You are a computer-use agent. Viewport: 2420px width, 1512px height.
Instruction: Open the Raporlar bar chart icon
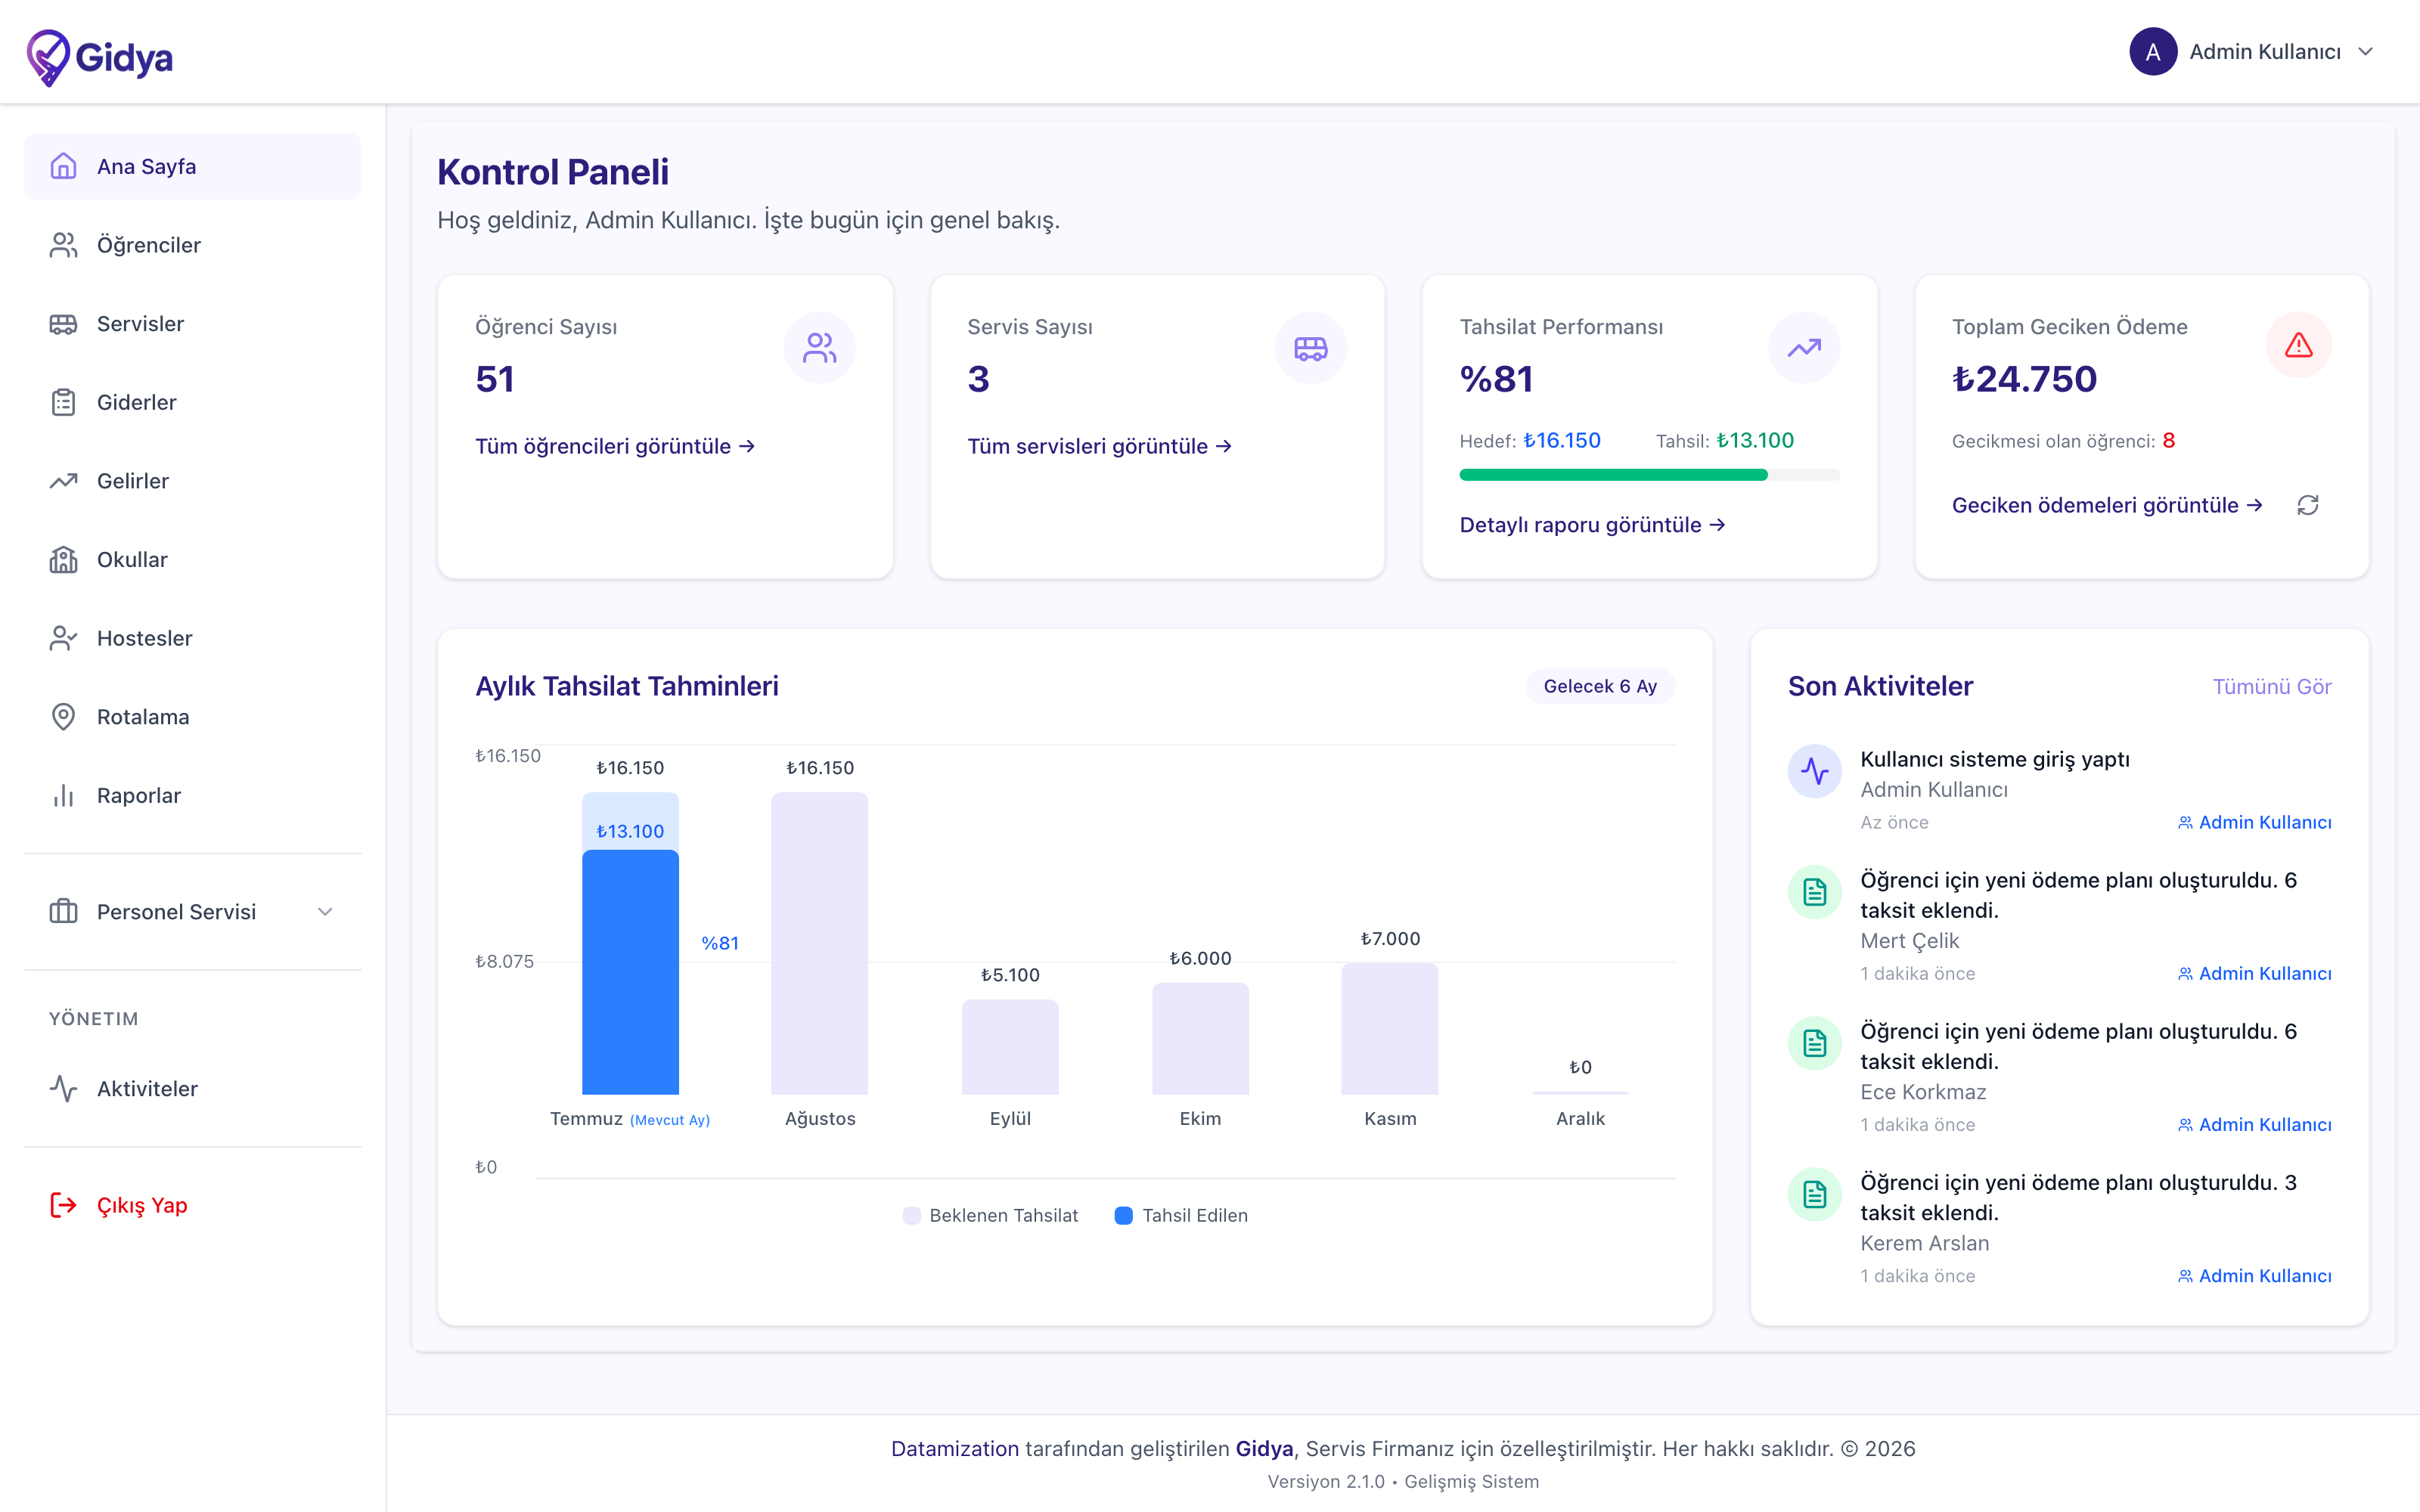click(63, 796)
